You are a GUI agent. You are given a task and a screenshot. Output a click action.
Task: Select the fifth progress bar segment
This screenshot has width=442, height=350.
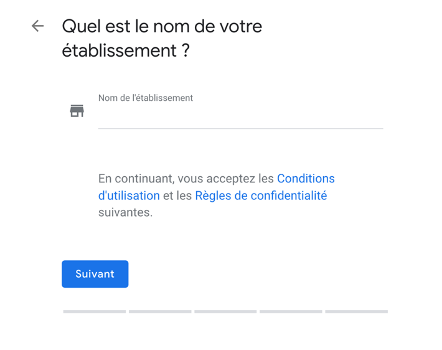coord(357,311)
